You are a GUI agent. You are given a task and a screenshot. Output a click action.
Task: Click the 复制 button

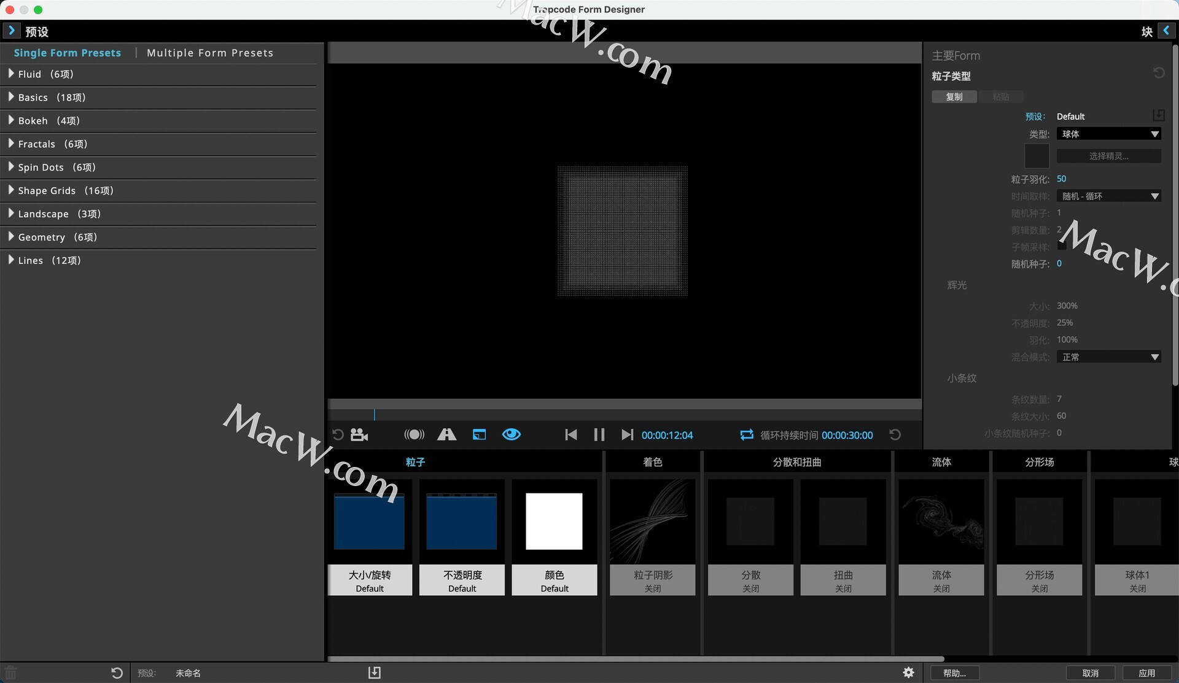tap(954, 96)
